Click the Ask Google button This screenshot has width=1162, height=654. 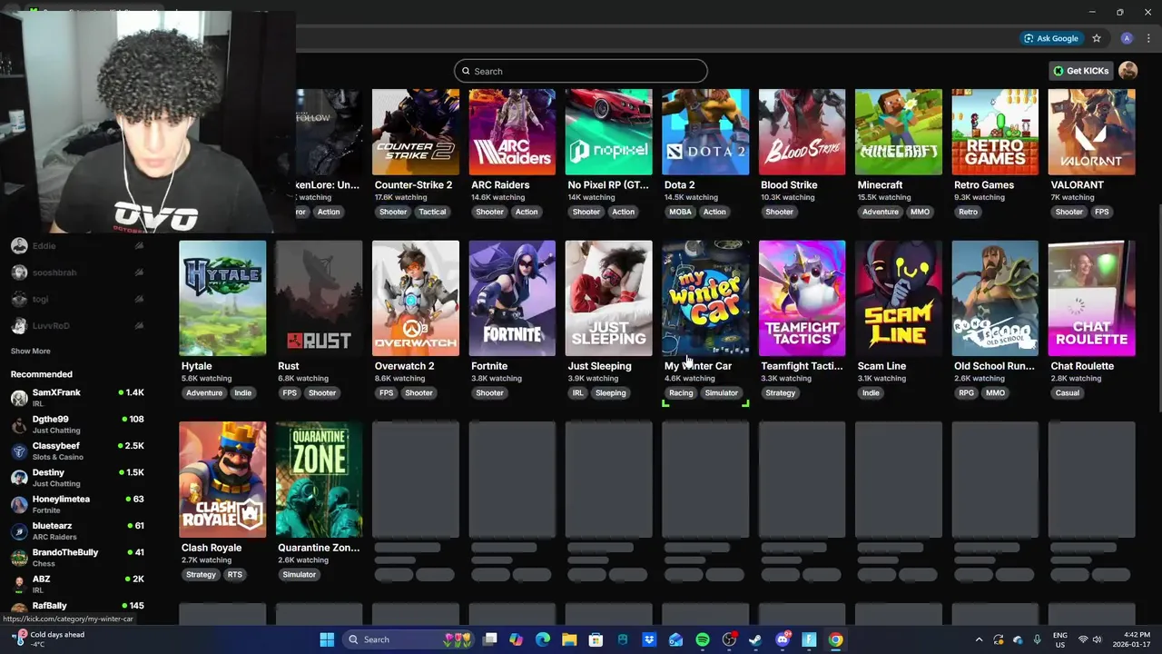pos(1051,38)
